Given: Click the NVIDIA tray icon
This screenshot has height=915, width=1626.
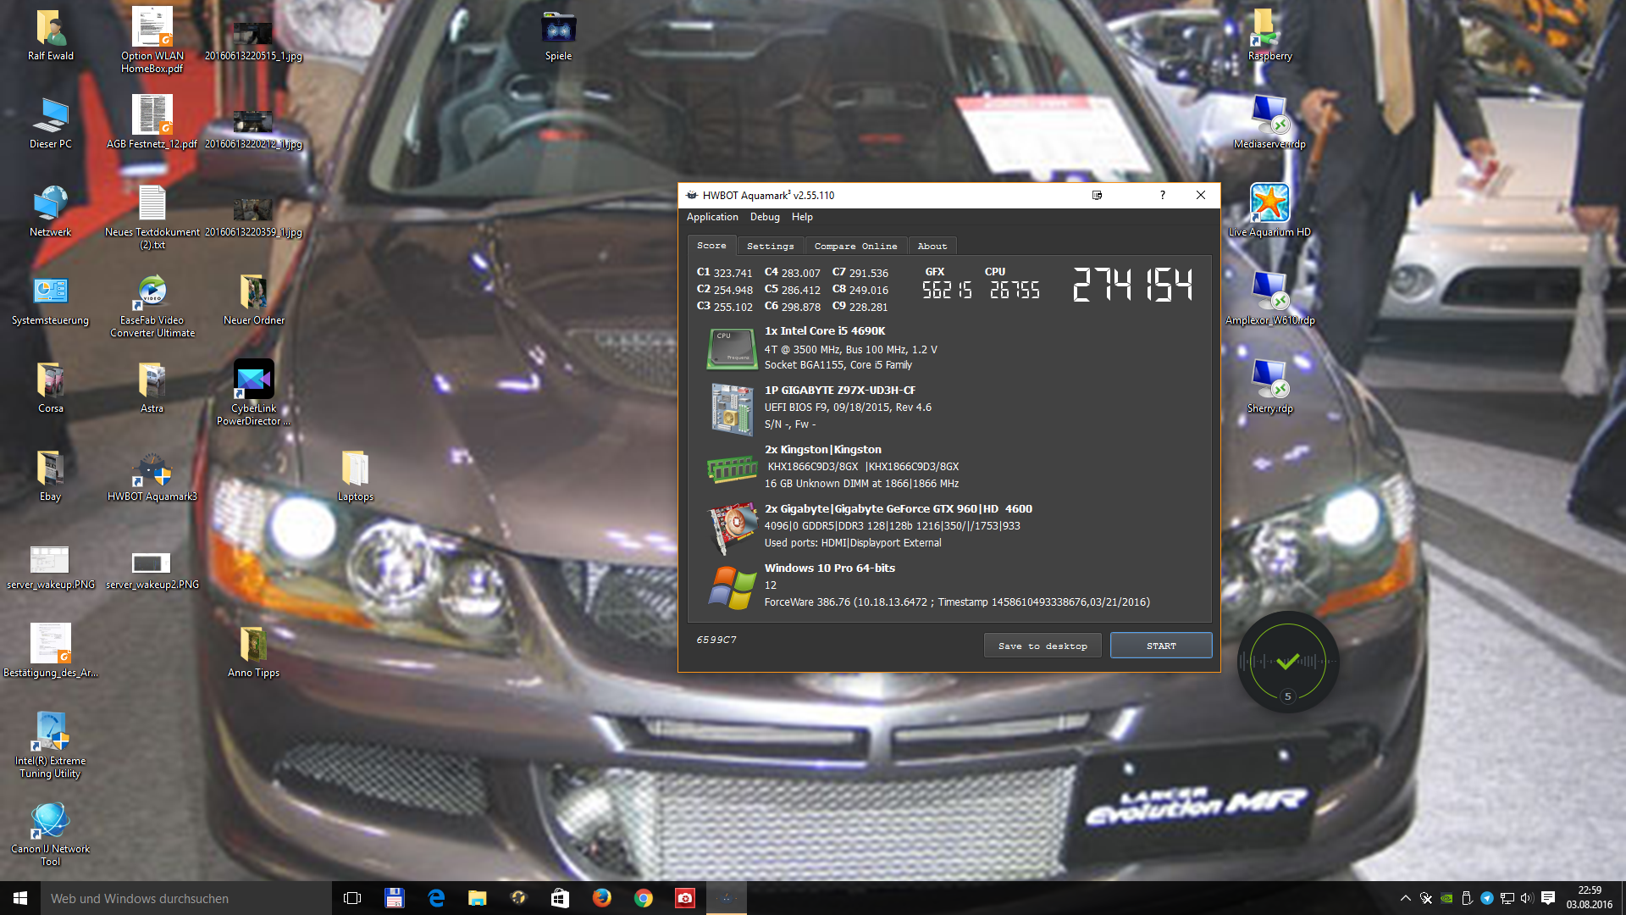Looking at the screenshot, I should tap(1446, 898).
